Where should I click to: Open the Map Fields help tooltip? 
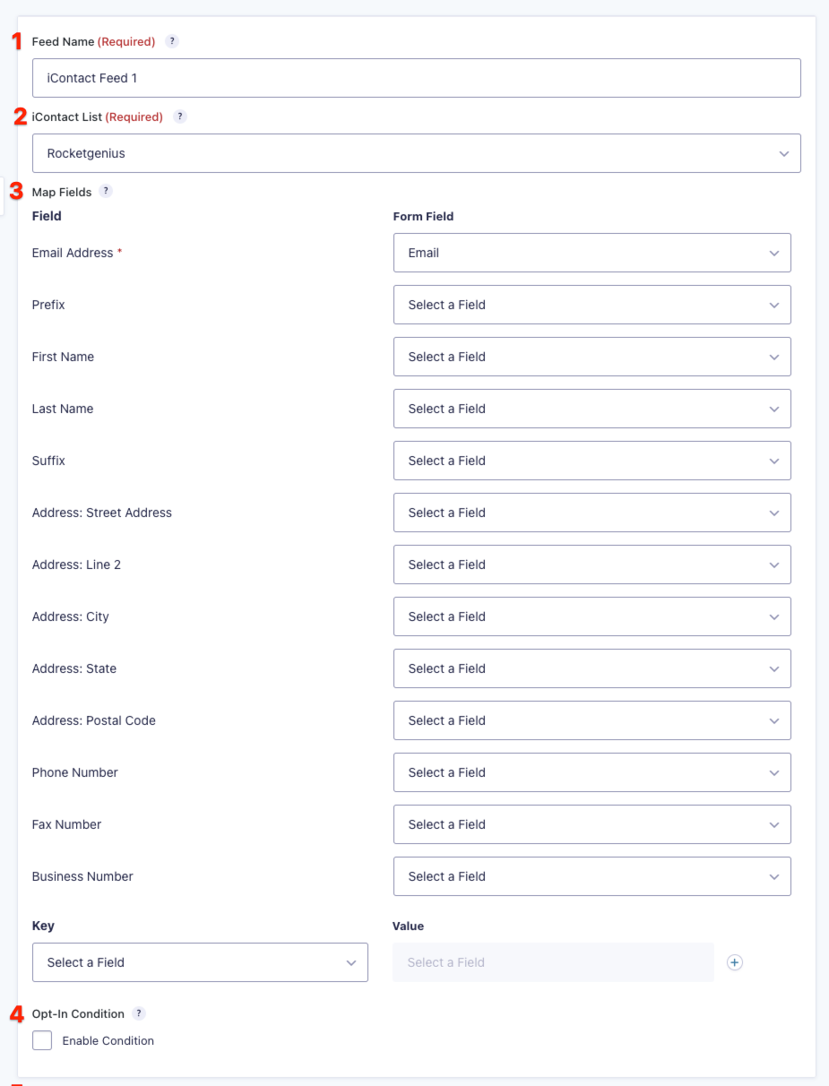[x=106, y=192]
